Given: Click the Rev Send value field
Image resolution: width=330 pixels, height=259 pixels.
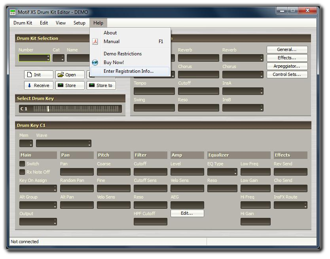Looking at the screenshot, I should click(290, 172).
